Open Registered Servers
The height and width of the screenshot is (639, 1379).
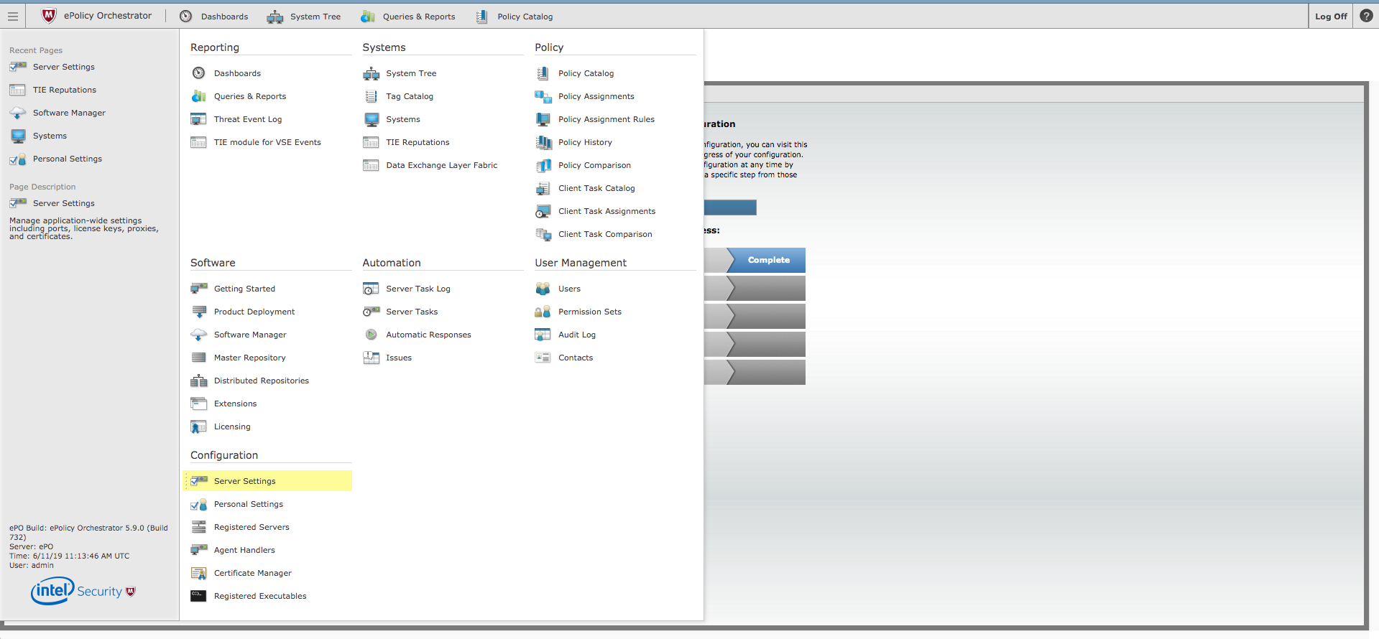pyautogui.click(x=252, y=527)
